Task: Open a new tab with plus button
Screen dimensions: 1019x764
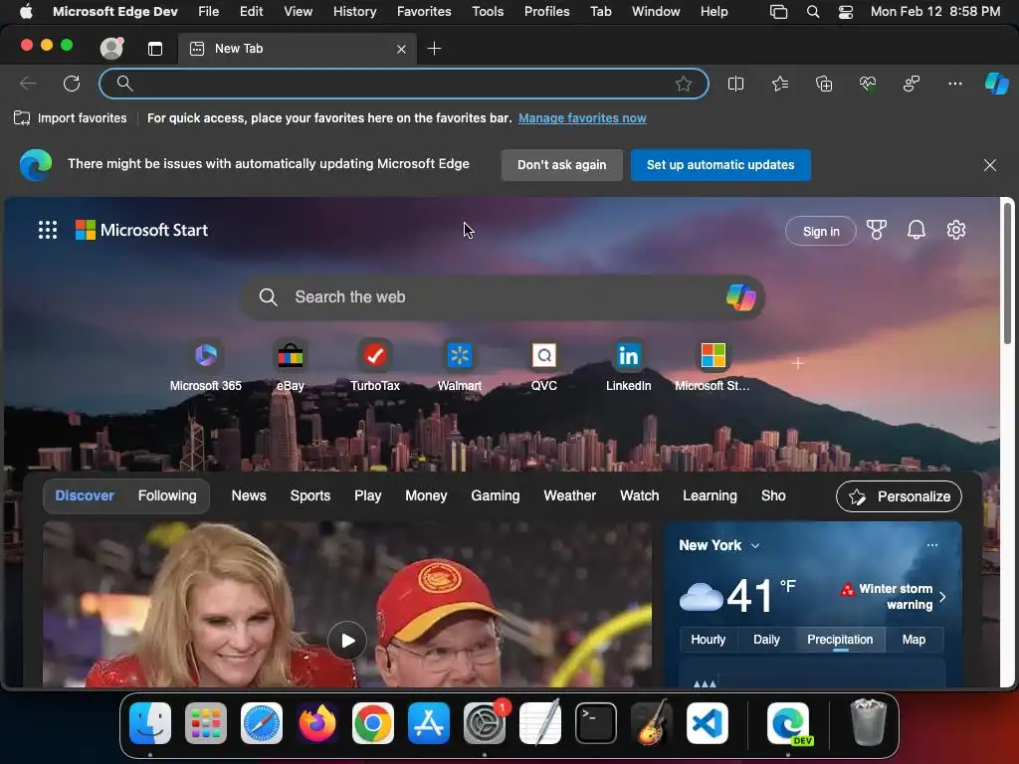Action: tap(434, 49)
